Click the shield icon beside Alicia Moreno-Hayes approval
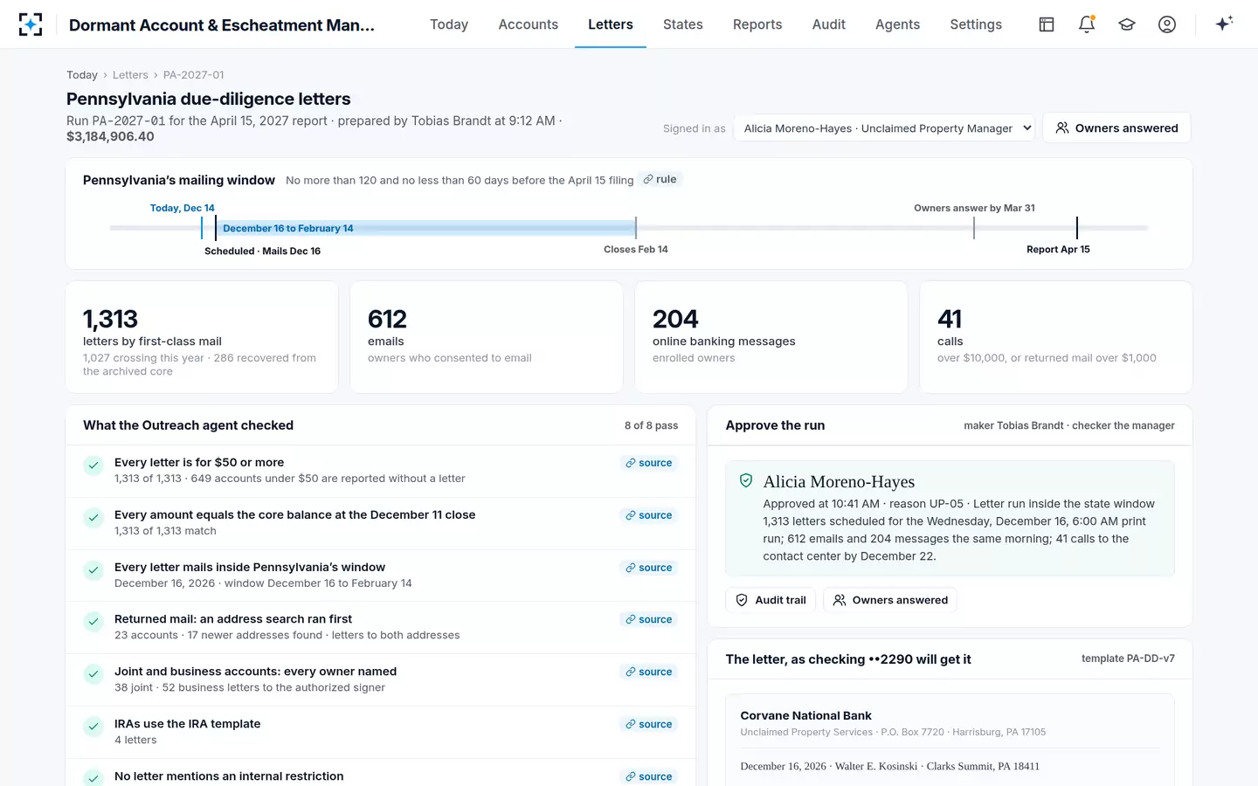Image resolution: width=1258 pixels, height=786 pixels. pyautogui.click(x=746, y=480)
